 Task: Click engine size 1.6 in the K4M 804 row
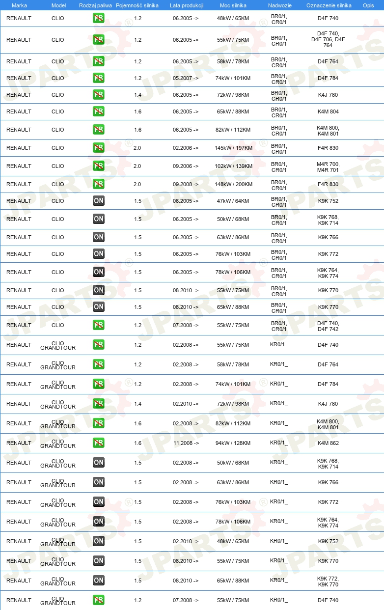coord(137,111)
